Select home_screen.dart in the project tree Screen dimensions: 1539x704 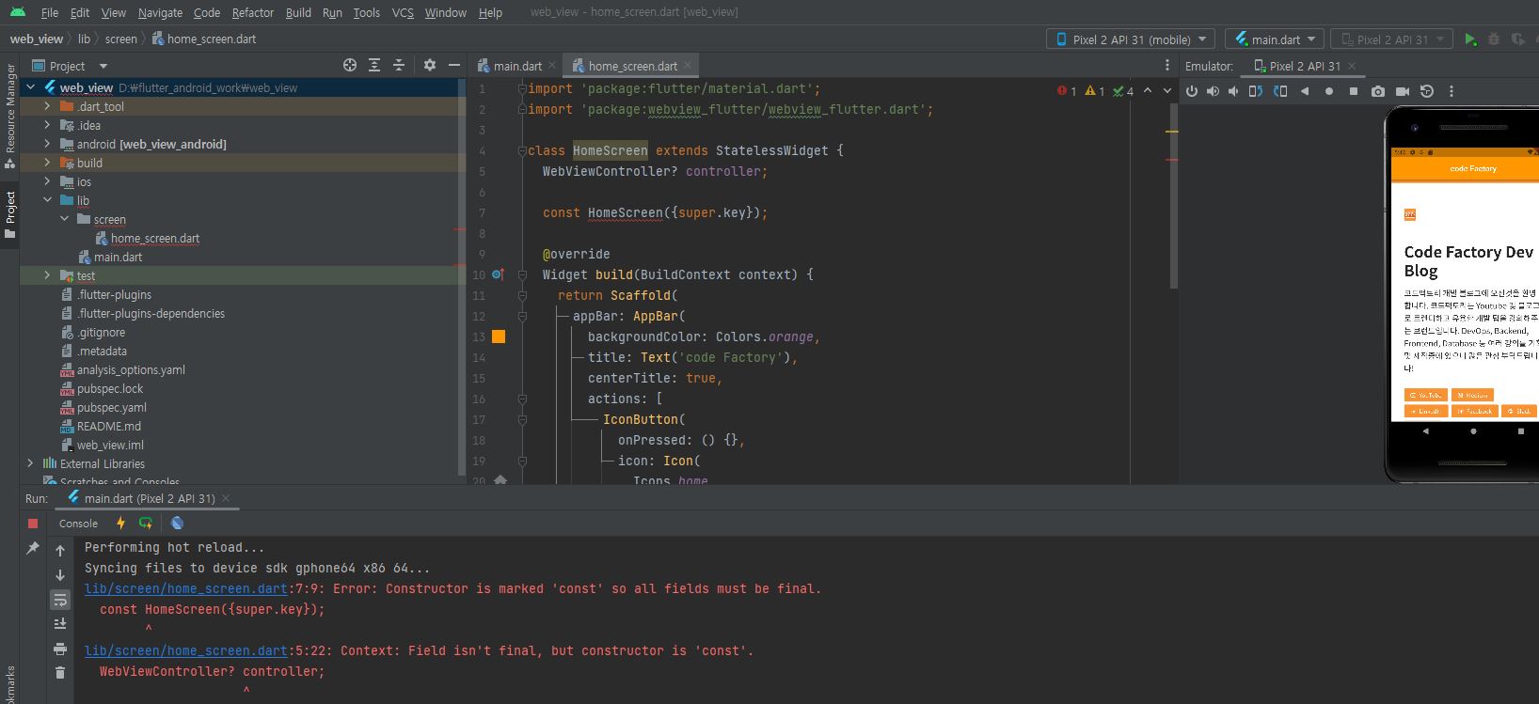pos(154,238)
